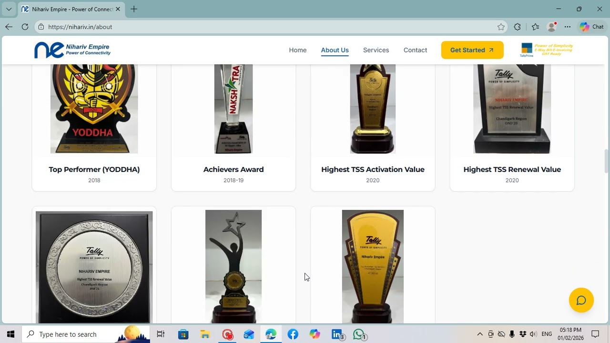Open browser Extensions puzzle icon

point(517,27)
